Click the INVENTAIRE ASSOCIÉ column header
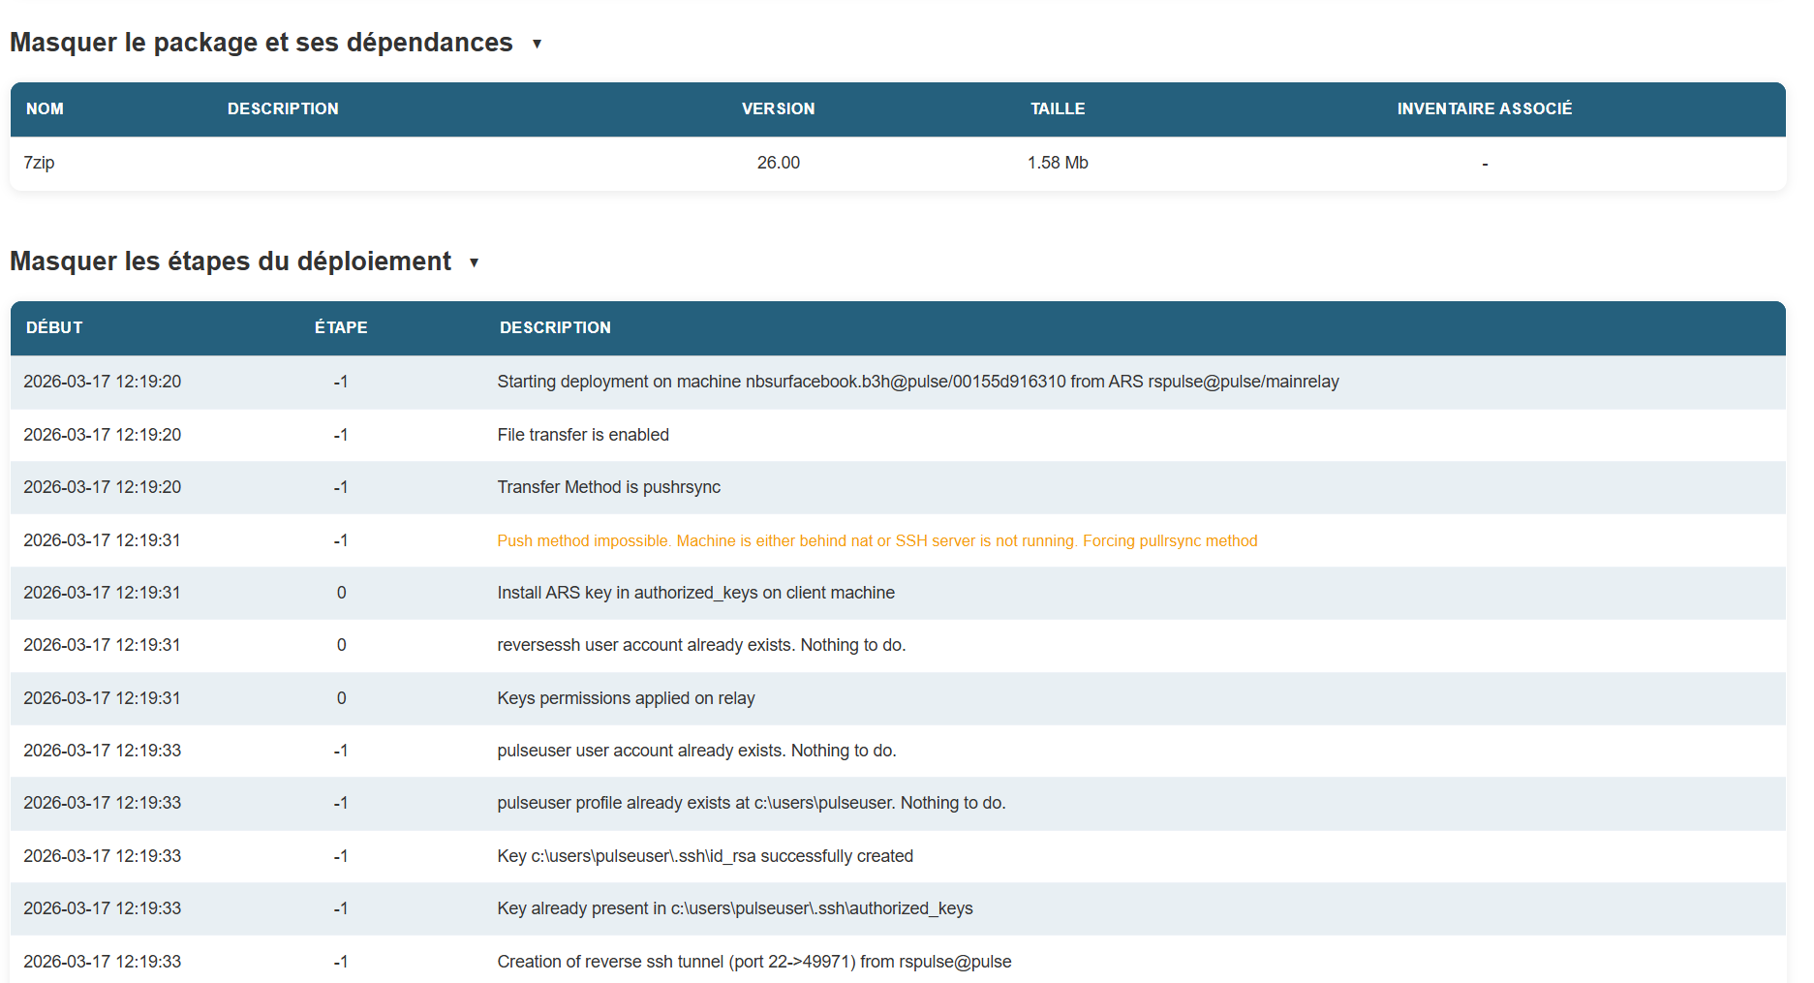This screenshot has width=1814, height=983. (1484, 108)
